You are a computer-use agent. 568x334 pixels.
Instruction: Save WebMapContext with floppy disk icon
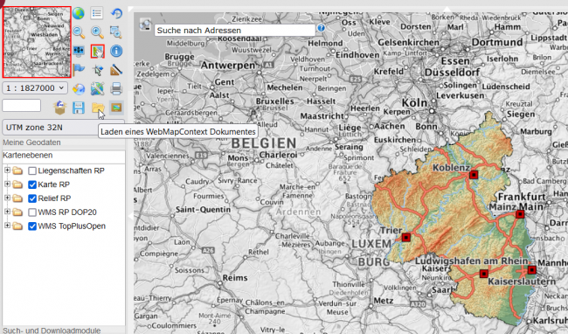pyautogui.click(x=79, y=108)
